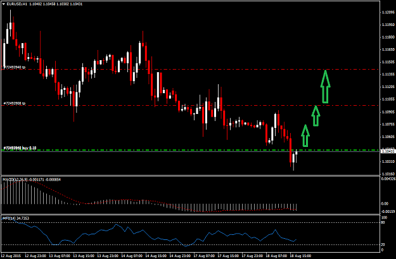The height and width of the screenshot is (259, 396).
Task: Click the 1.10310 price scale value
Action: click(x=388, y=161)
